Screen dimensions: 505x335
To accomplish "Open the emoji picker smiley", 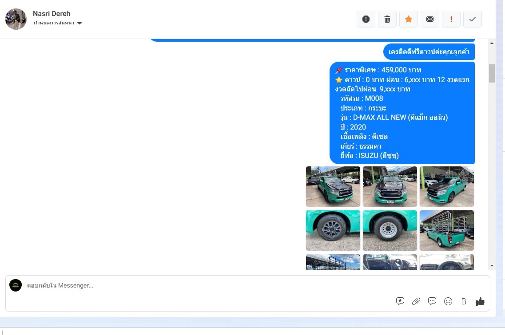I will [x=448, y=301].
